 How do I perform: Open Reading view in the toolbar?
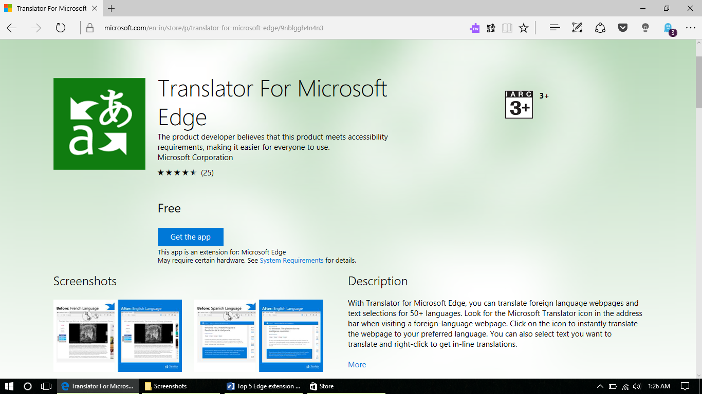click(507, 28)
